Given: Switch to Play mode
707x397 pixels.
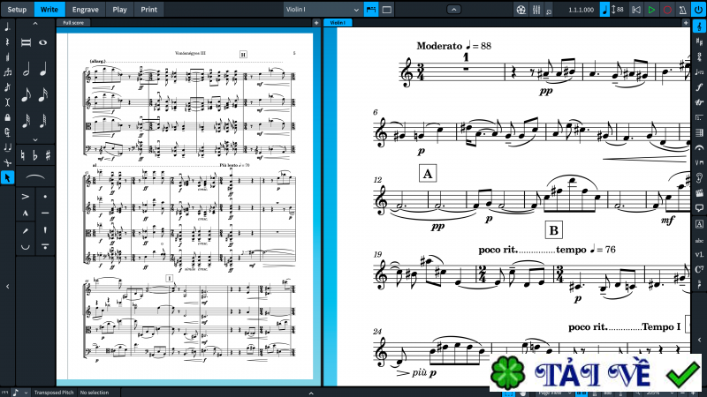Looking at the screenshot, I should pyautogui.click(x=119, y=10).
